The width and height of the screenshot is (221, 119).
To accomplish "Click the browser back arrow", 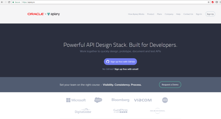I will coord(2,2).
